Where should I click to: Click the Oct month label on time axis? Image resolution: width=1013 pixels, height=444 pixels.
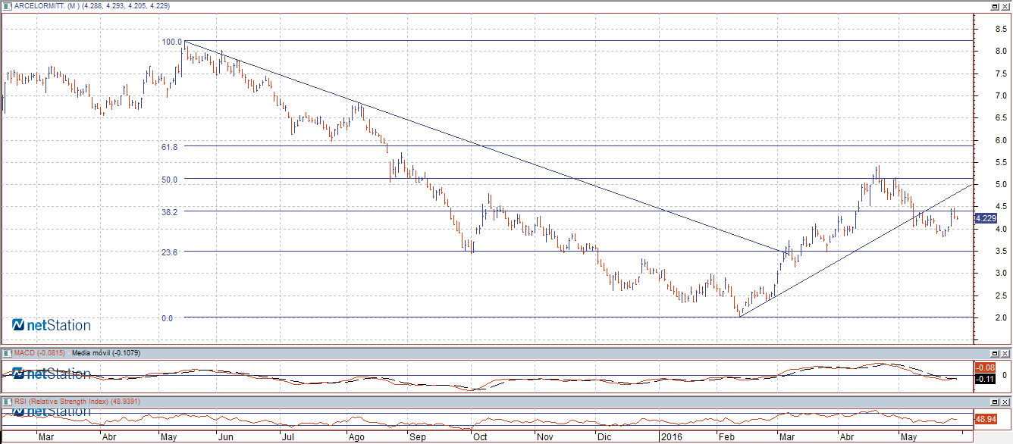(480, 437)
